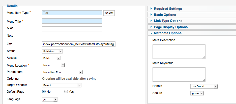Click into the Alias text field
236x104 pixels.
[72, 29]
